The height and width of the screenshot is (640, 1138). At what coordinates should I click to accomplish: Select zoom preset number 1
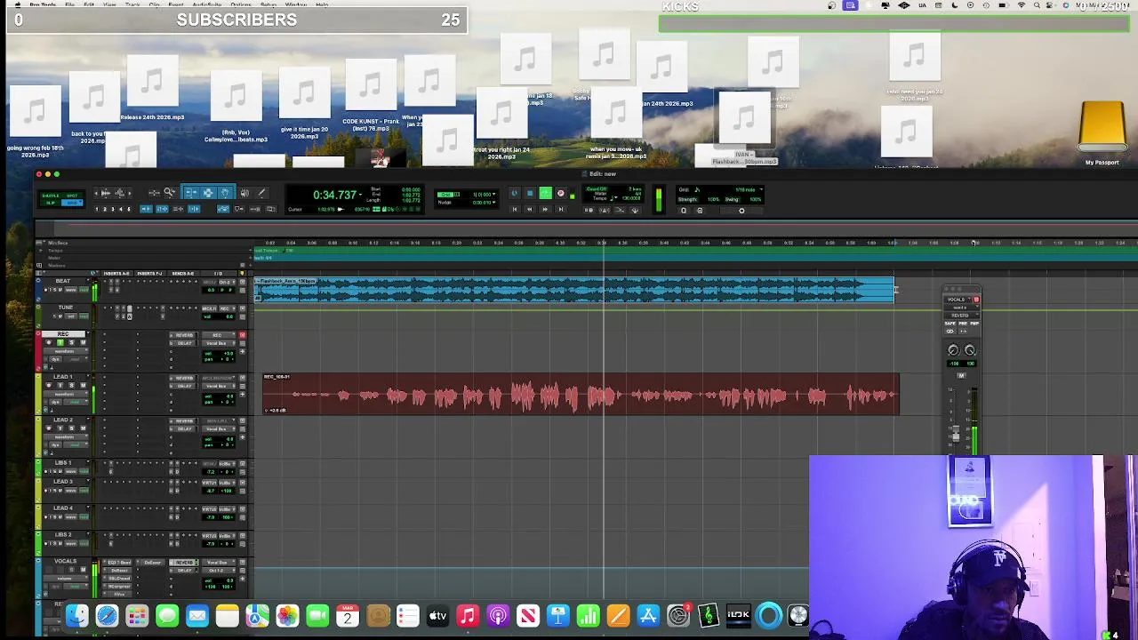pyautogui.click(x=96, y=209)
